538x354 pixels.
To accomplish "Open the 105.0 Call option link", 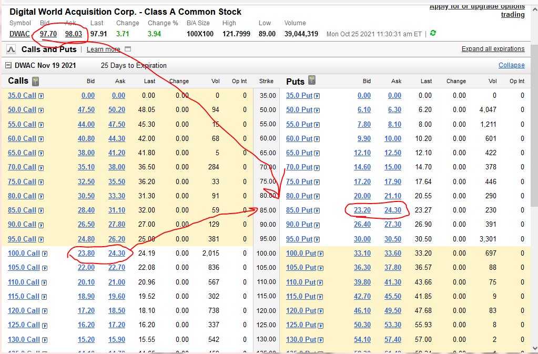I will [x=24, y=267].
